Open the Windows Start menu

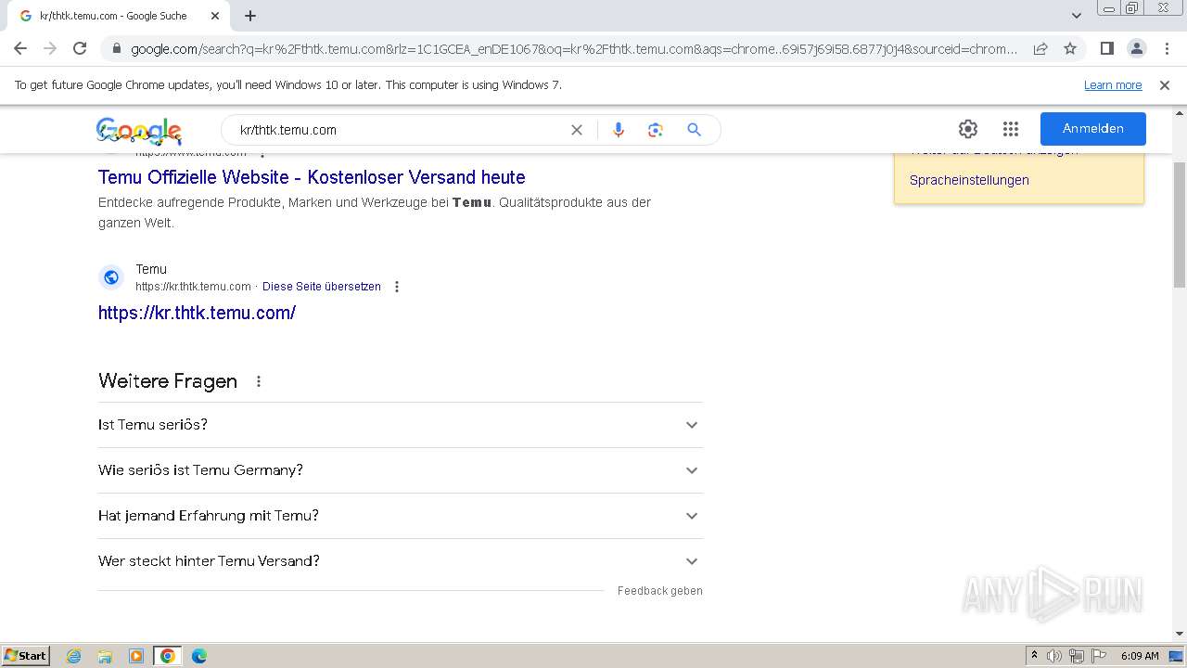25,655
